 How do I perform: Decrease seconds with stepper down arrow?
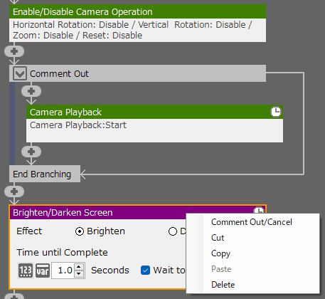click(x=79, y=274)
